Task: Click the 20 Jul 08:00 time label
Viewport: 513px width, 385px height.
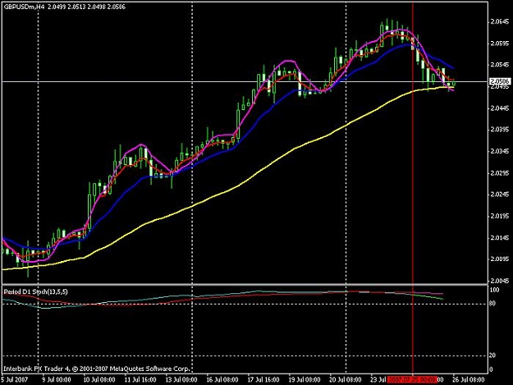Action: click(346, 380)
